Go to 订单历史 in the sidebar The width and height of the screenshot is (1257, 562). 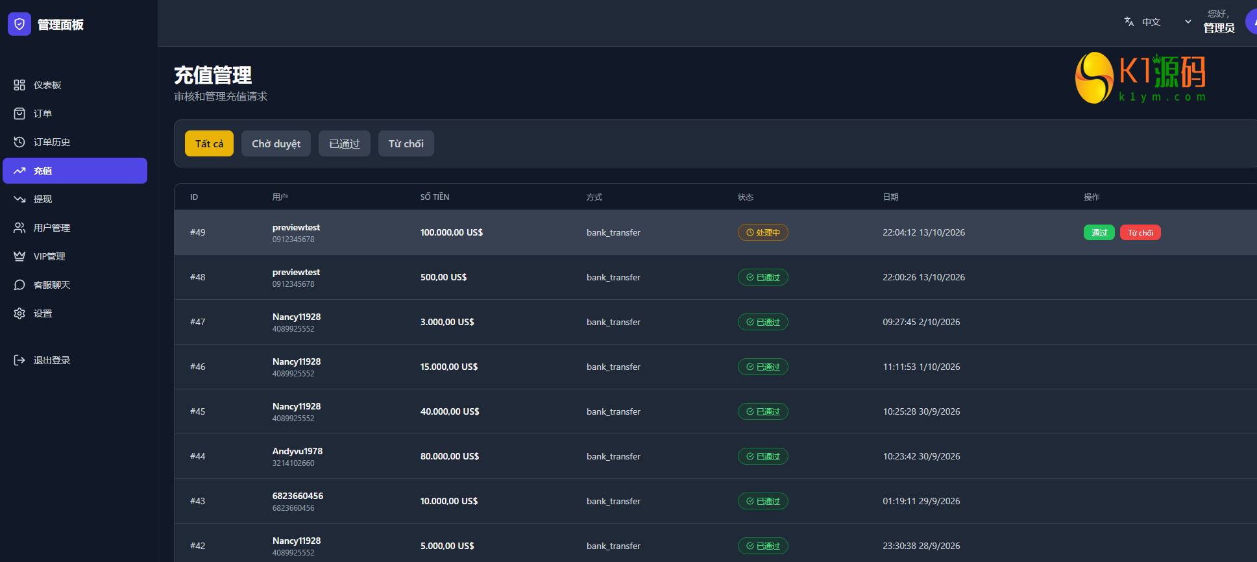click(75, 142)
